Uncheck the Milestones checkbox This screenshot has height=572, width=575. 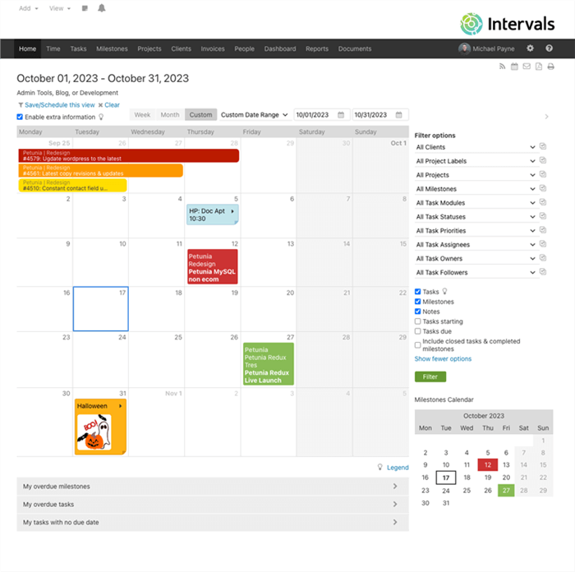(x=417, y=302)
